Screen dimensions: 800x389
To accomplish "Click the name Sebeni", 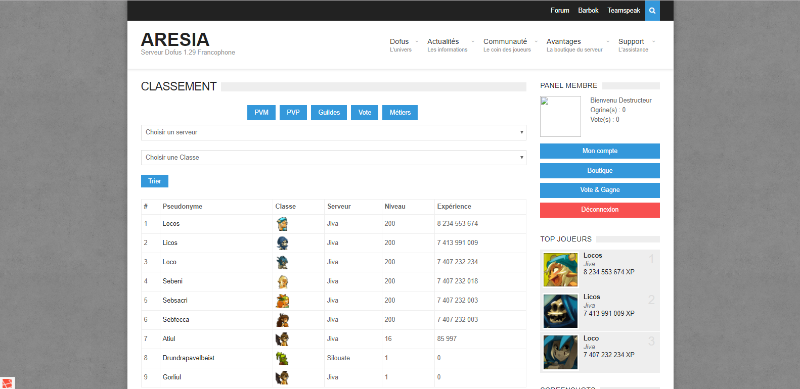I will [x=172, y=281].
